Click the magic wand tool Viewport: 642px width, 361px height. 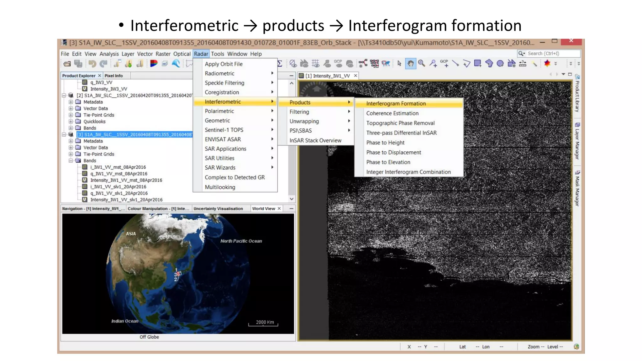[534, 64]
